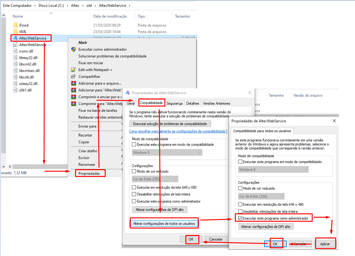
Task: Click Aplicar in the front dialog
Action: [325, 244]
